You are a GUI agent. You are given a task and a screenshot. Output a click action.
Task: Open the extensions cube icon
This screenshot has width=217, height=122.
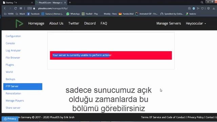click(x=209, y=8)
